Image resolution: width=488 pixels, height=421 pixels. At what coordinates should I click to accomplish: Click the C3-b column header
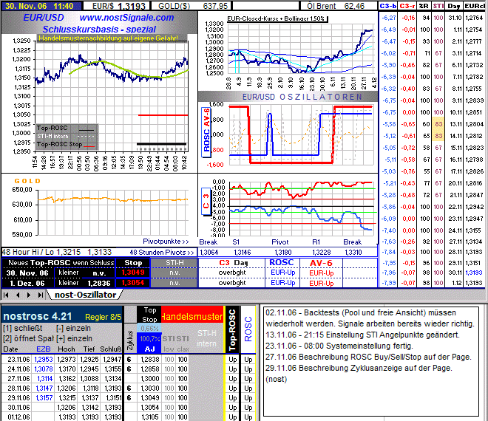pos(387,6)
